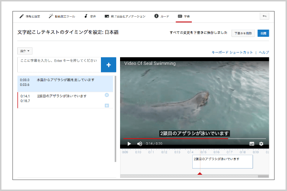This screenshot has height=191, width=287.
Task: Focus the subtitle text entry field
Action: point(59,65)
